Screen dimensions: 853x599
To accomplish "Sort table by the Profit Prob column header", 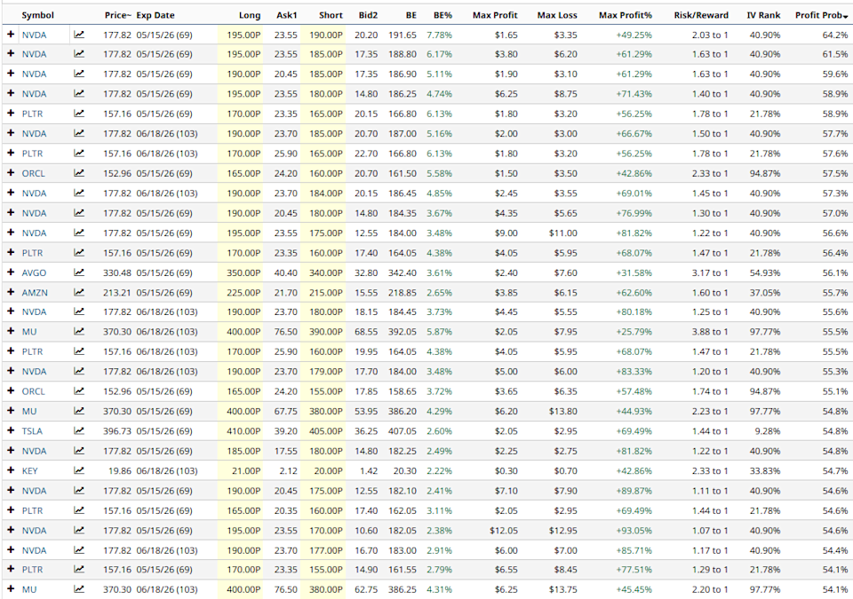I will (x=819, y=15).
